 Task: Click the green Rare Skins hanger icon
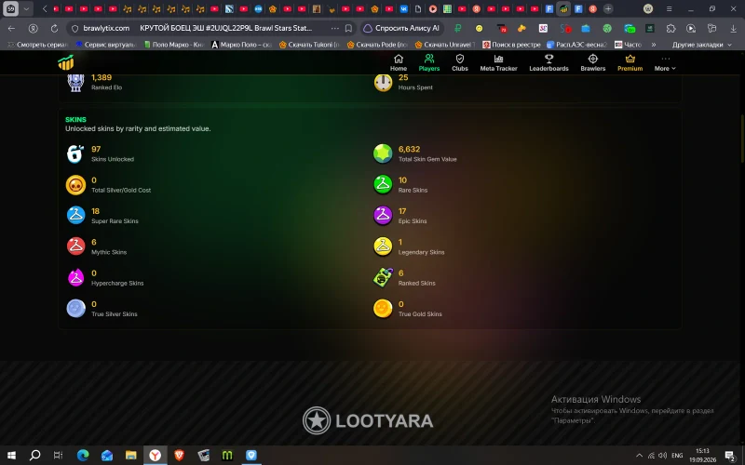click(383, 184)
